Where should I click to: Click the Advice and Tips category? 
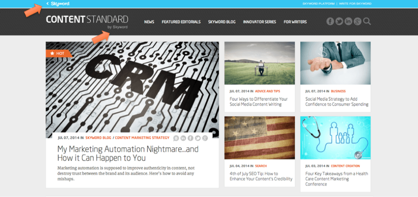pos(268,91)
